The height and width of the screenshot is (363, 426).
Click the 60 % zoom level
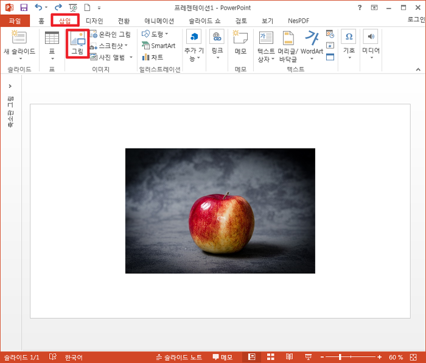click(x=396, y=358)
